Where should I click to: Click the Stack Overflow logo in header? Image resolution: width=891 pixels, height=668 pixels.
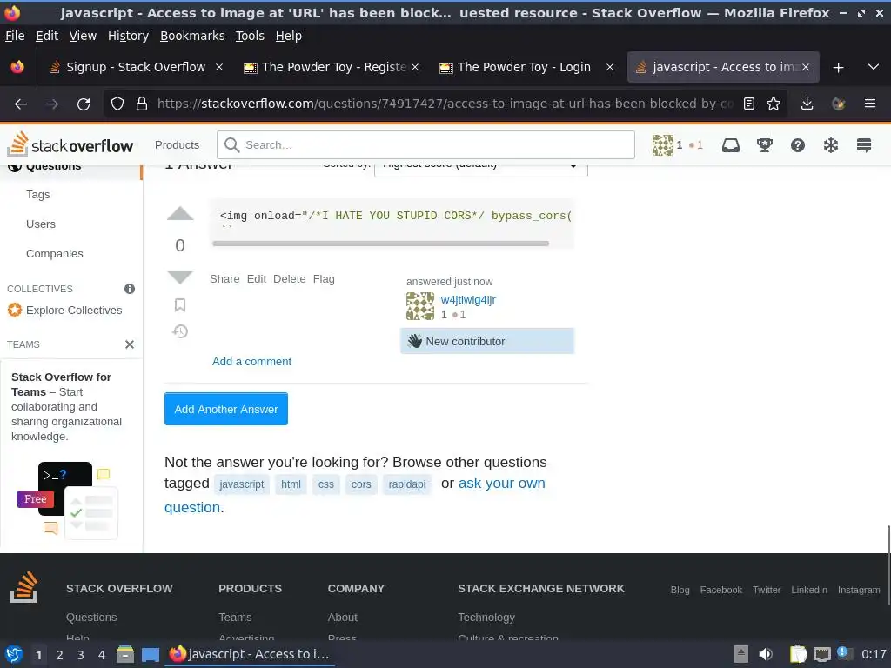(x=70, y=144)
